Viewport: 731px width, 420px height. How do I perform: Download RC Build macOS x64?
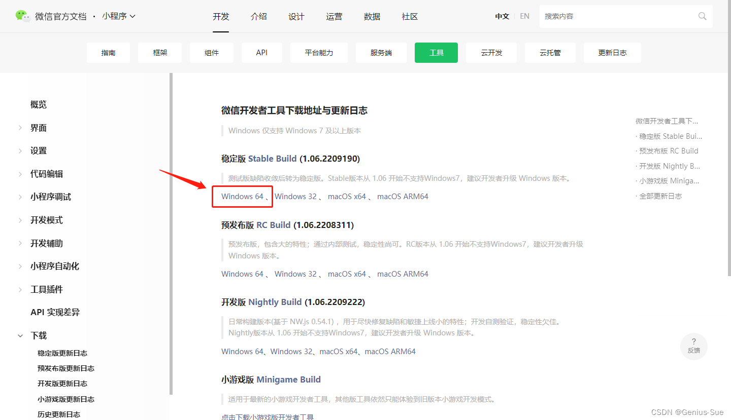347,274
